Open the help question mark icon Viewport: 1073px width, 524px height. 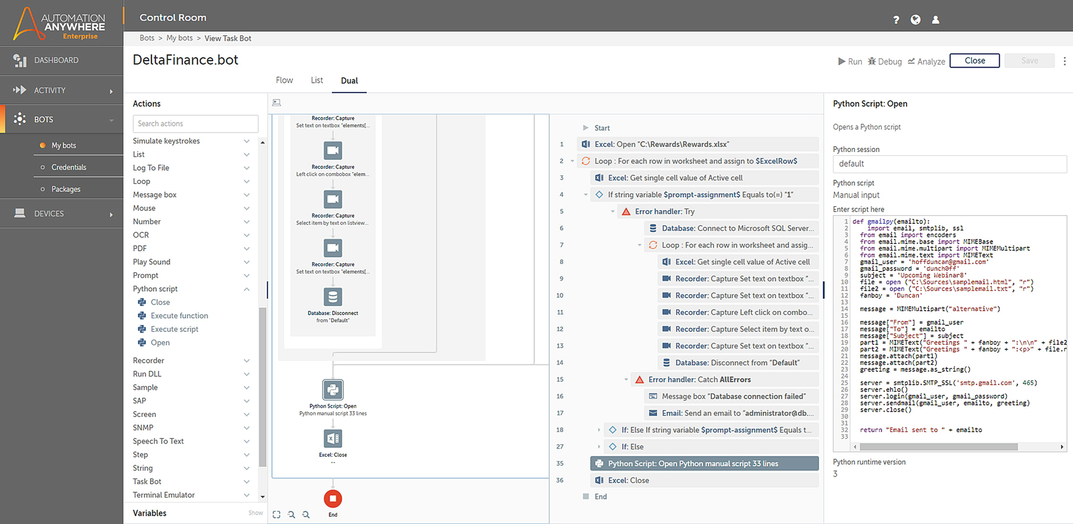pyautogui.click(x=896, y=20)
